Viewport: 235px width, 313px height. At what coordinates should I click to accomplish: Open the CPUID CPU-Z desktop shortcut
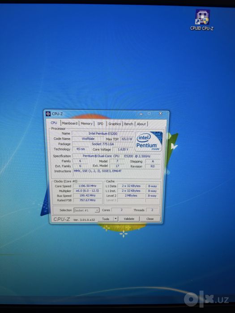tap(201, 20)
